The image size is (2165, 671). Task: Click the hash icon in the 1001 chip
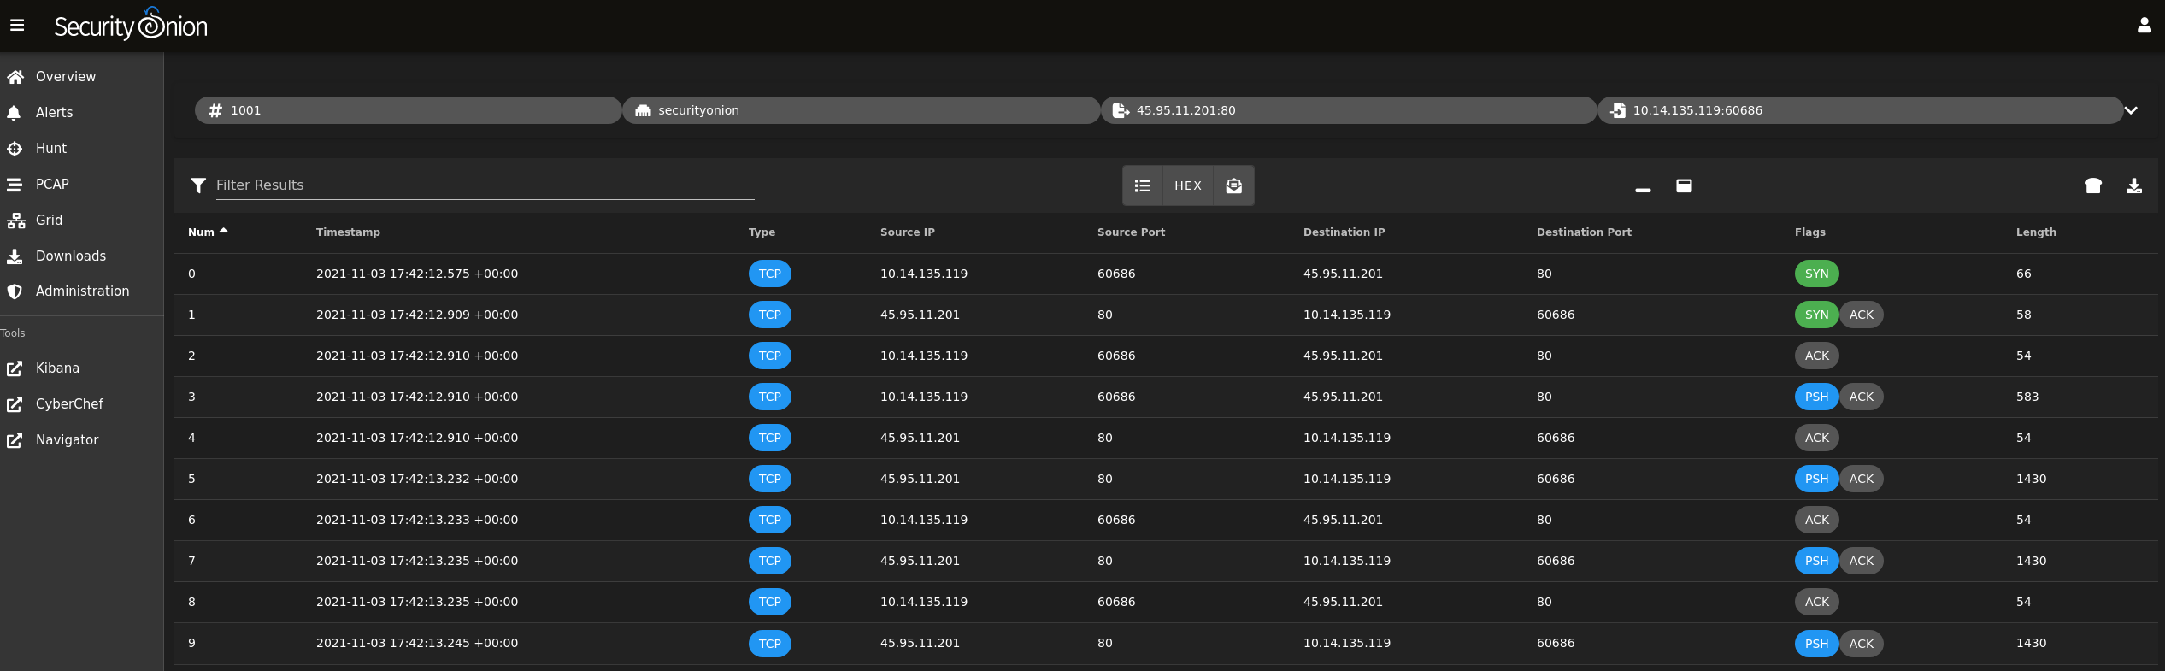[x=215, y=110]
